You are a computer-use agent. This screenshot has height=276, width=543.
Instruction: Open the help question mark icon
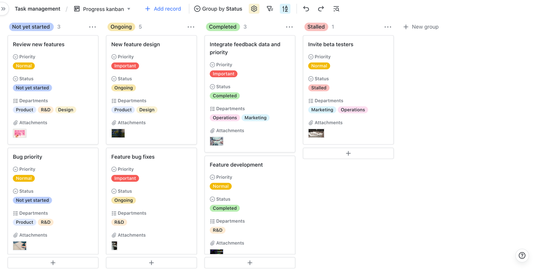point(522,256)
